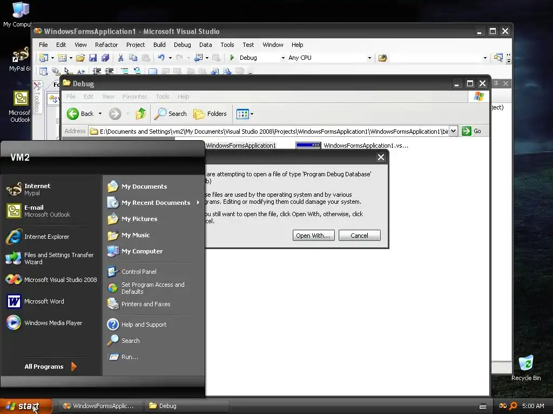Click the Start button on taskbar
553x414 pixels.
tap(26, 406)
